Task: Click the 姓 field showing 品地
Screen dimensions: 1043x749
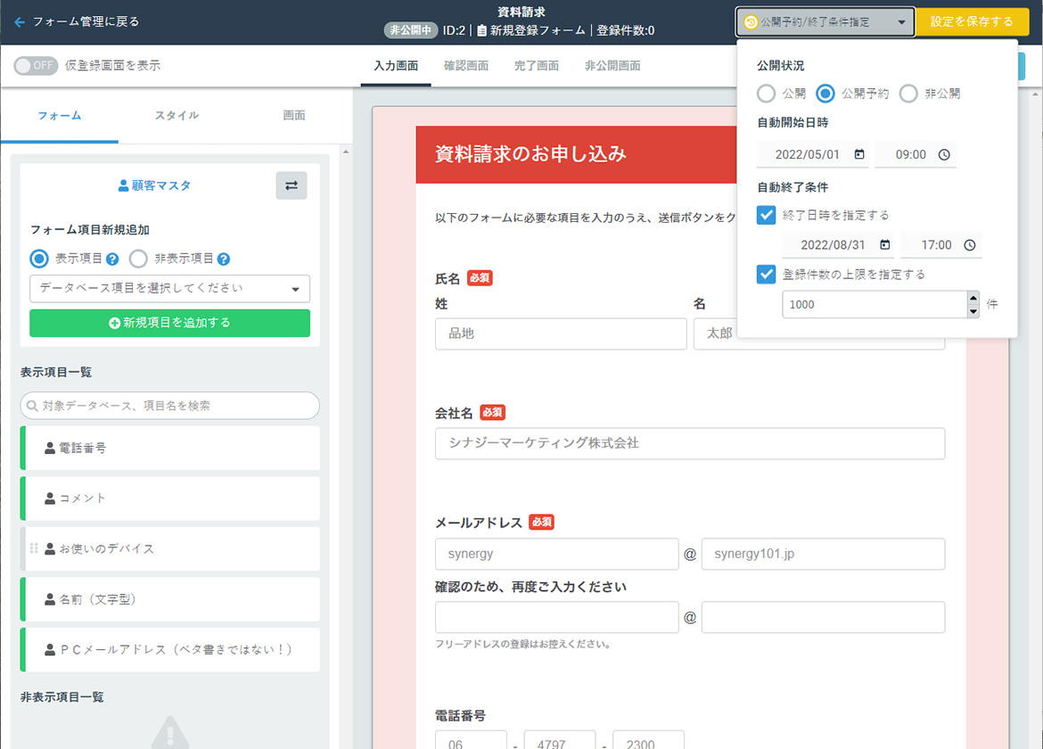Action: click(561, 333)
